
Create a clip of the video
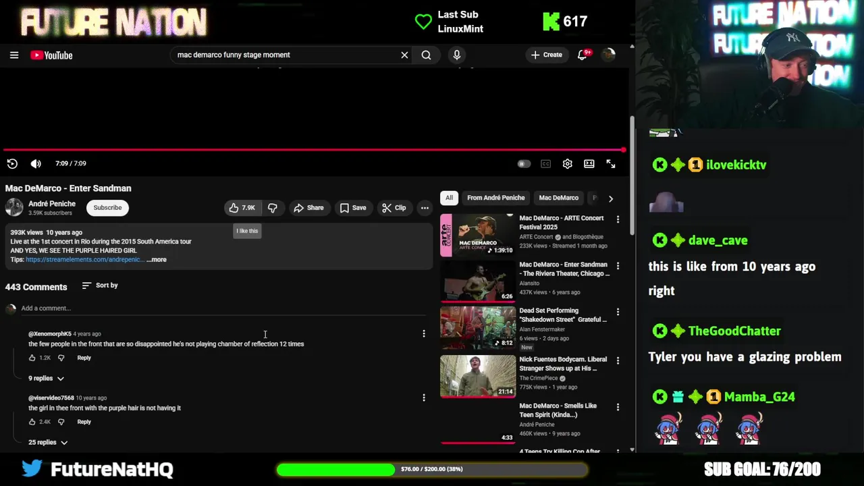394,208
